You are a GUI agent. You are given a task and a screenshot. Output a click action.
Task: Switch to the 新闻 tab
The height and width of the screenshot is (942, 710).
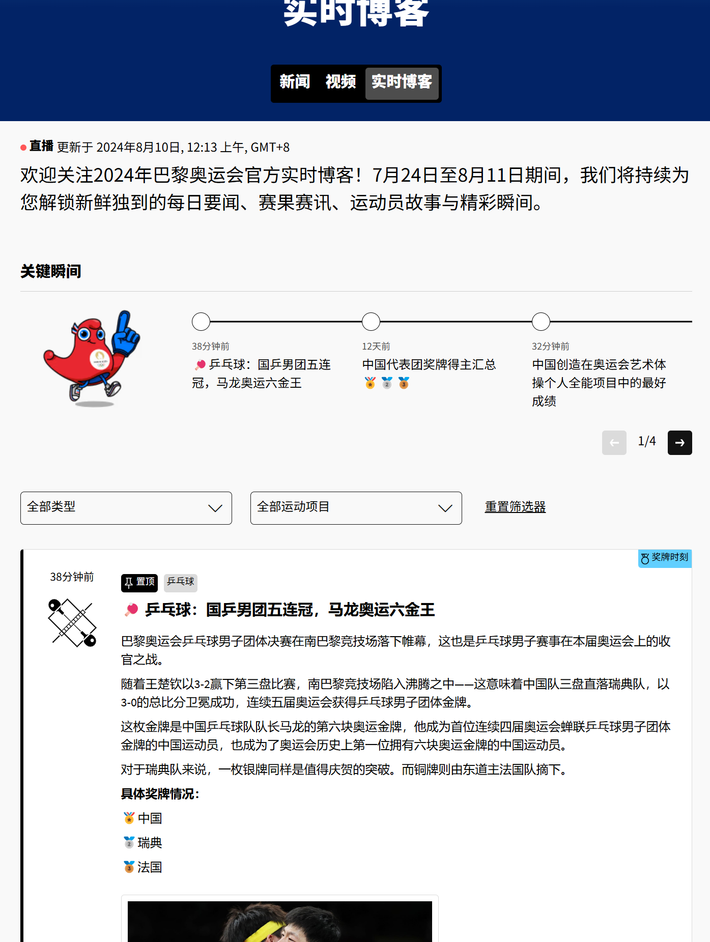click(x=295, y=82)
